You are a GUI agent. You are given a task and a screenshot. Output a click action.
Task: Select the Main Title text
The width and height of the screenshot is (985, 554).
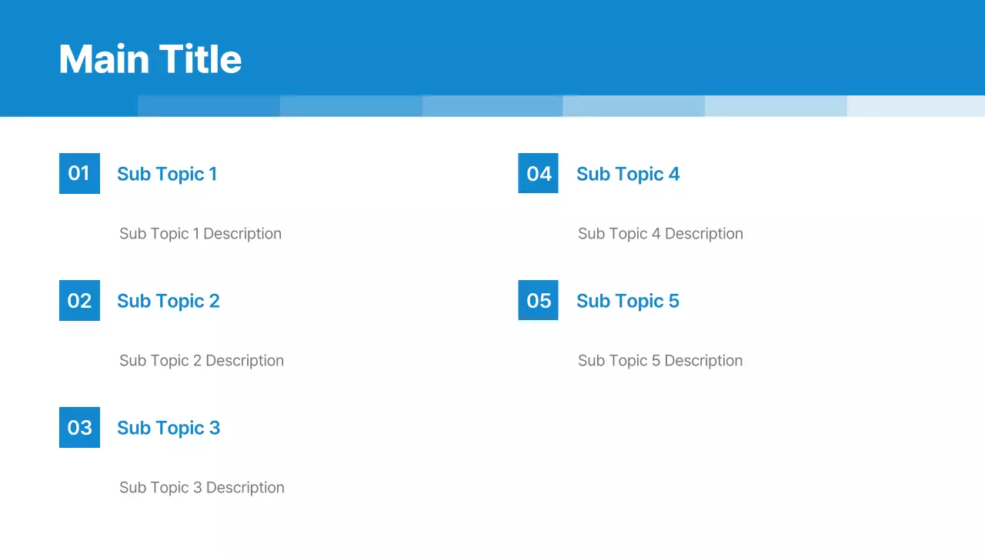point(150,59)
